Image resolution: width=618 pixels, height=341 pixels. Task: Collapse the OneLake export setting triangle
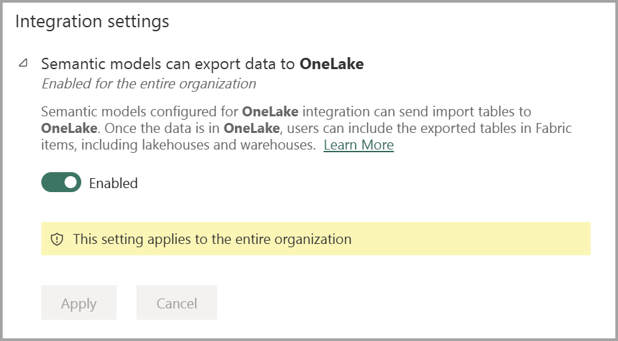click(24, 64)
